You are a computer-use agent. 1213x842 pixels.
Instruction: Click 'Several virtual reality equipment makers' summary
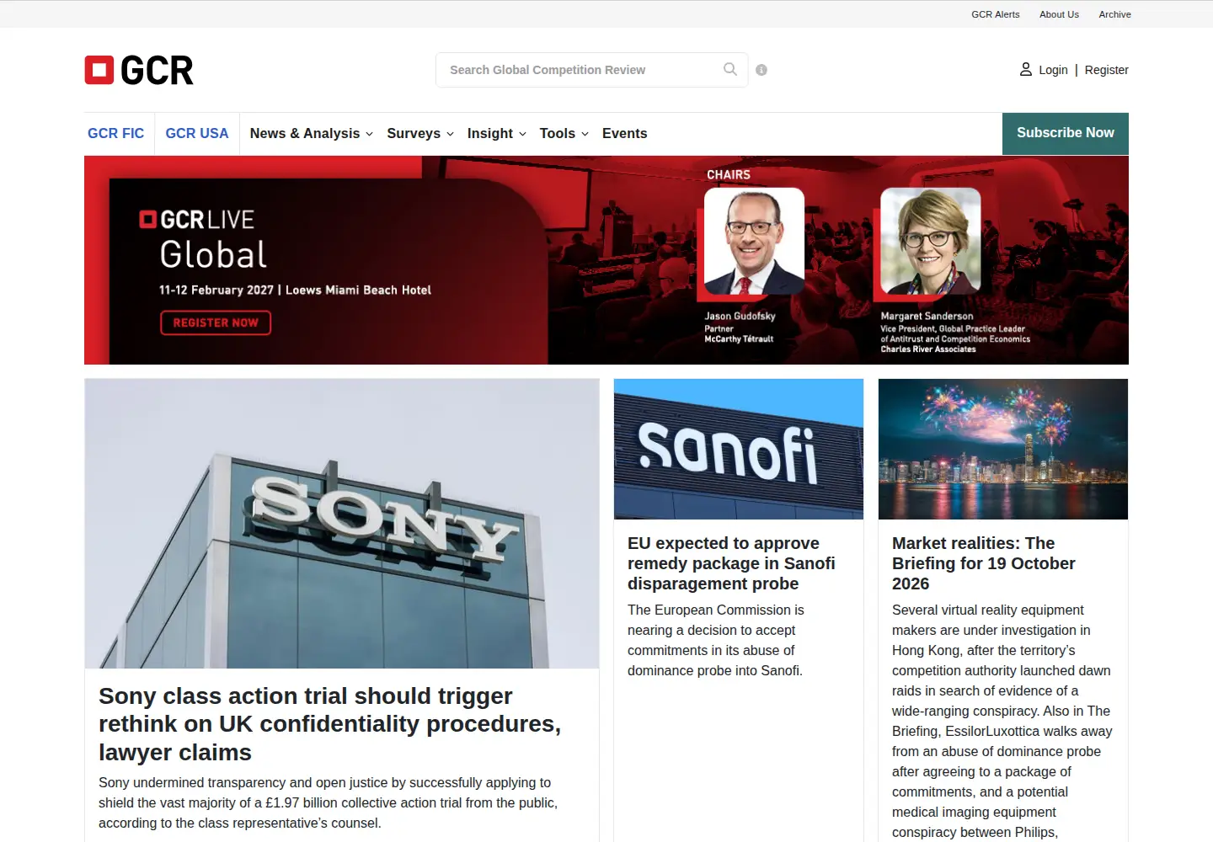(x=1002, y=721)
